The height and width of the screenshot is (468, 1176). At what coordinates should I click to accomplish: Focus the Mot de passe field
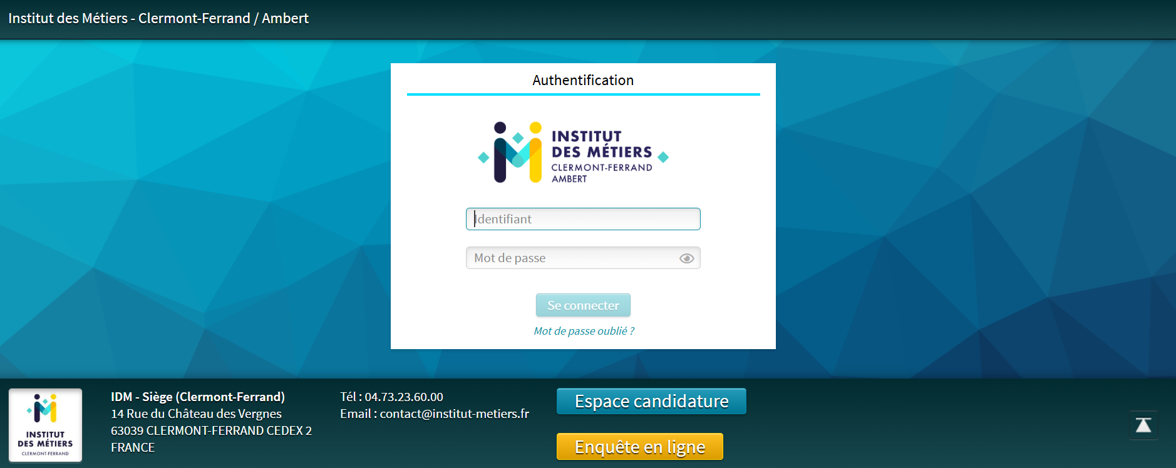(570, 258)
